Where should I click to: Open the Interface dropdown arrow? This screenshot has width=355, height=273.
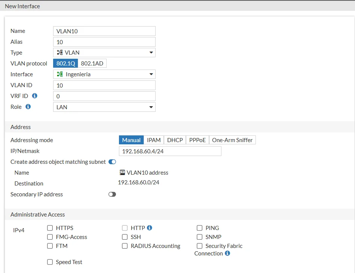151,74
